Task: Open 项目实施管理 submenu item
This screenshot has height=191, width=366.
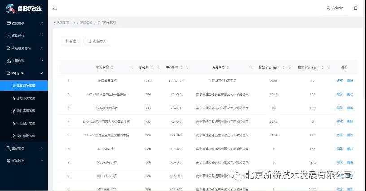Action: (24, 111)
